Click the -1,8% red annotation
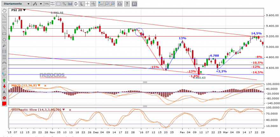This screenshot has width=280, height=137. coord(194,76)
